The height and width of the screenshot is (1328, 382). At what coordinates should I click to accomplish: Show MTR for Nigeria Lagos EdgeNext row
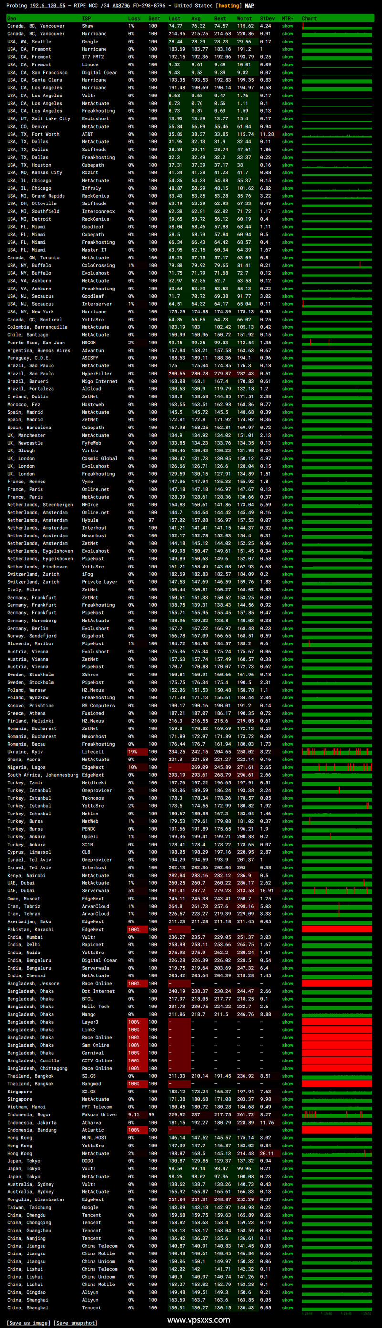287,767
